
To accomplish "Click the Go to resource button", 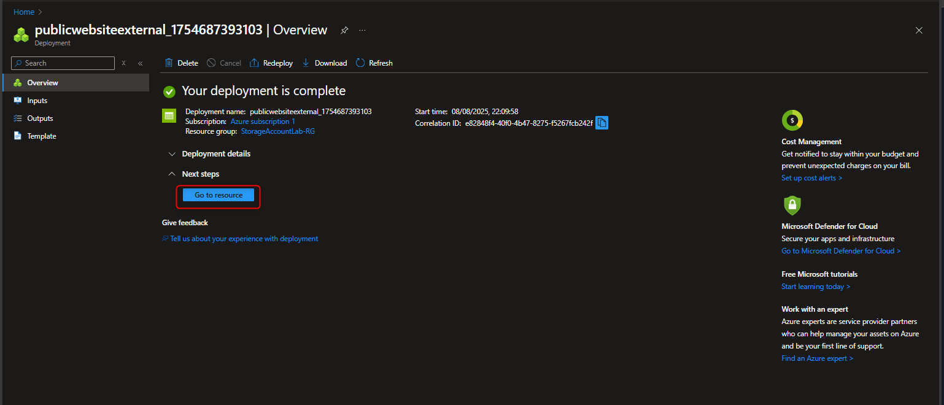I will point(218,195).
